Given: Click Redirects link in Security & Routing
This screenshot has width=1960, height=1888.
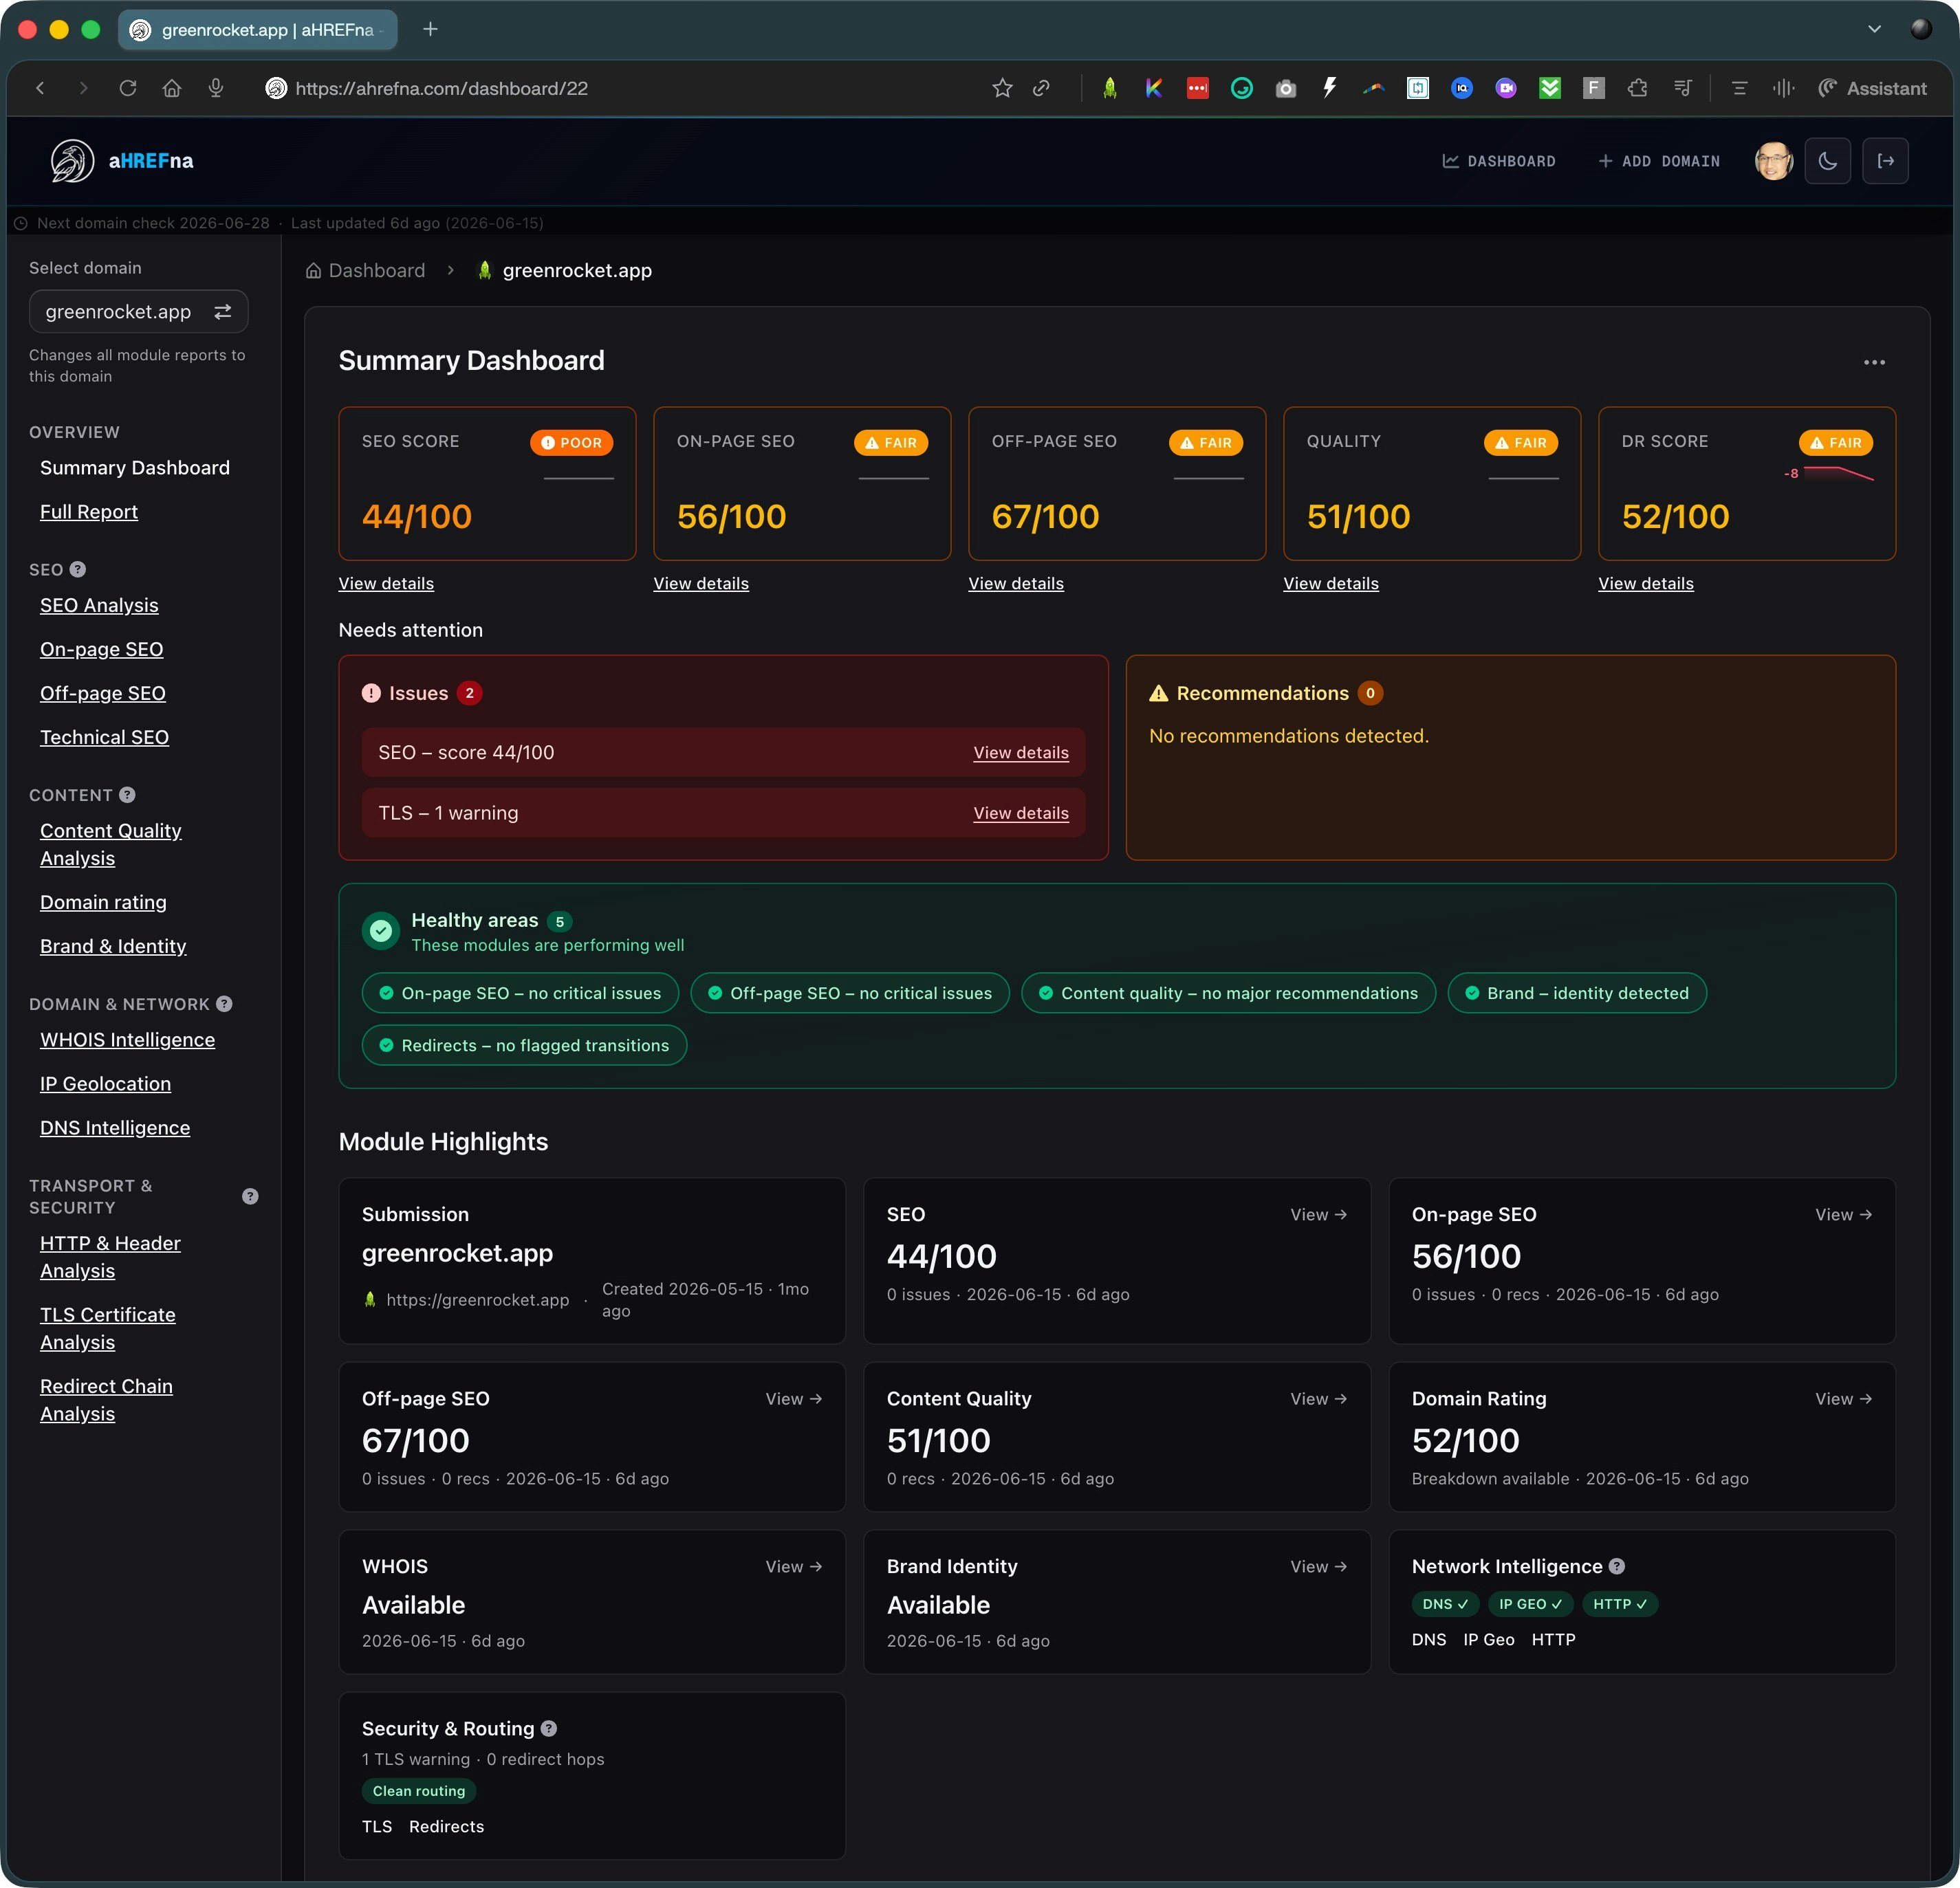Looking at the screenshot, I should click(x=446, y=1826).
